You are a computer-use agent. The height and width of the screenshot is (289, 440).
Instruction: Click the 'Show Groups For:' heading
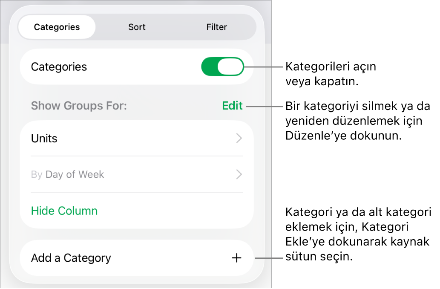tap(79, 106)
